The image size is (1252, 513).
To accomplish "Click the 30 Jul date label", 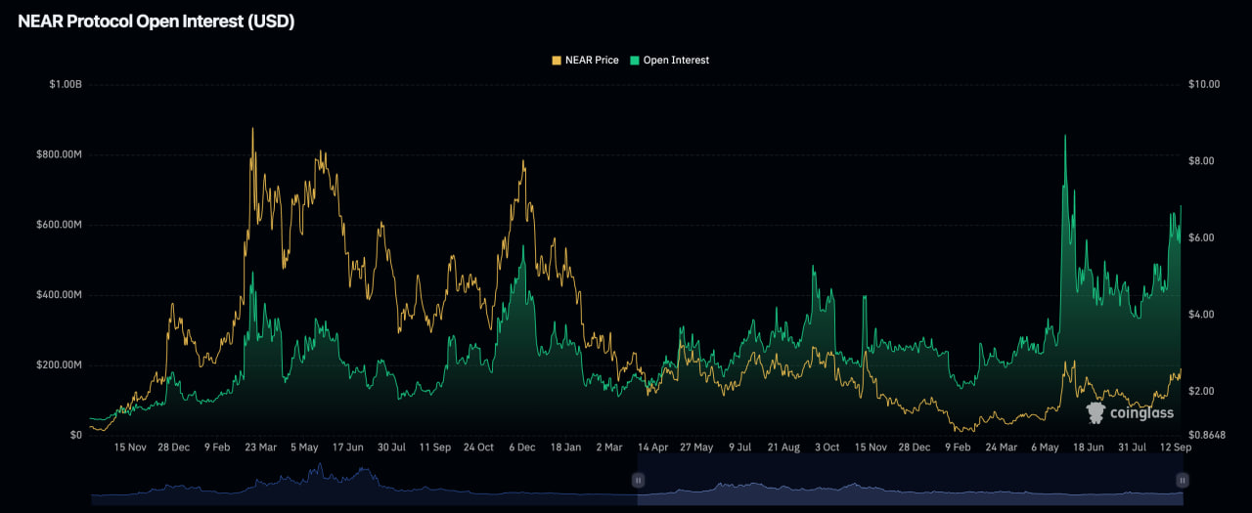I will click(391, 448).
